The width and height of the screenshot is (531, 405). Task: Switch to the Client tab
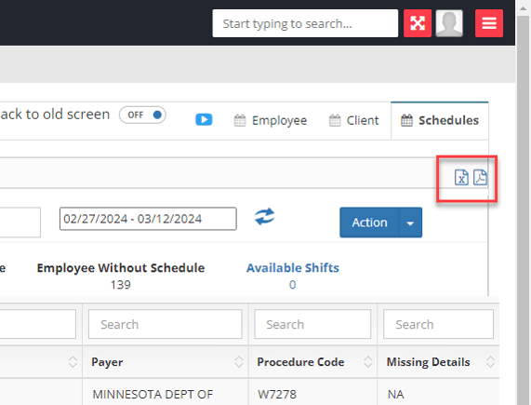pos(354,121)
